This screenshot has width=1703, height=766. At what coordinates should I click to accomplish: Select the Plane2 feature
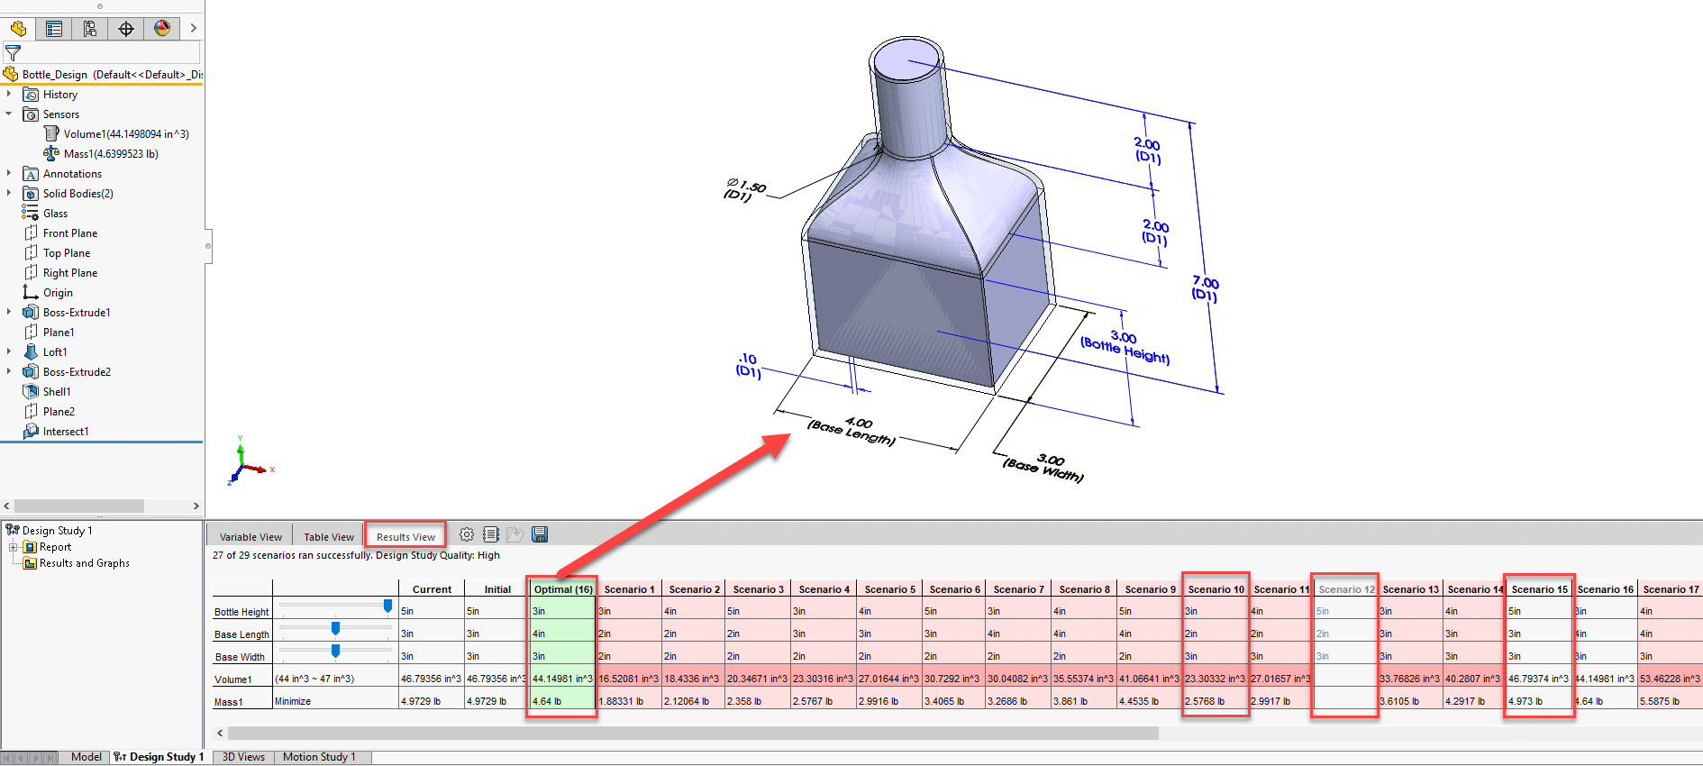pyautogui.click(x=58, y=412)
